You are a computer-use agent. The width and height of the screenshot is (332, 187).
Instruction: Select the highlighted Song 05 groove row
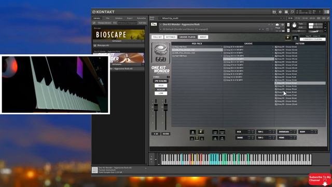pos(248,59)
